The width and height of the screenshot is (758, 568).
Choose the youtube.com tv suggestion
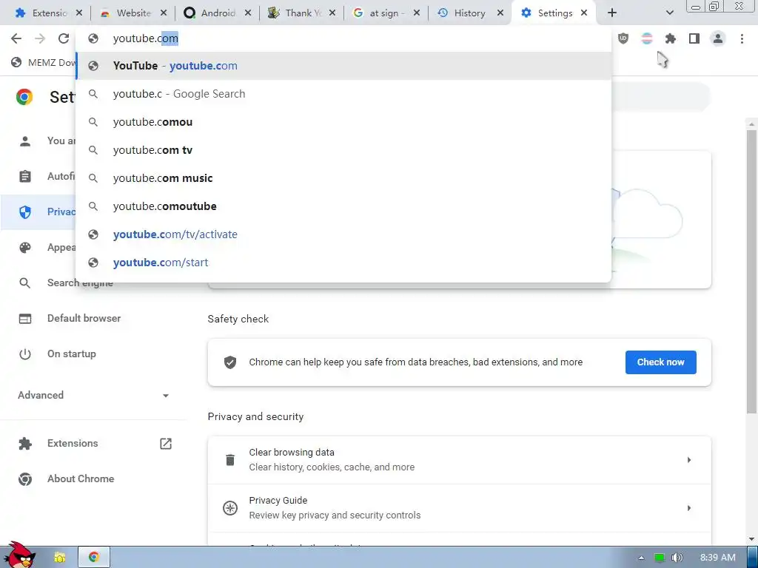coord(343,149)
